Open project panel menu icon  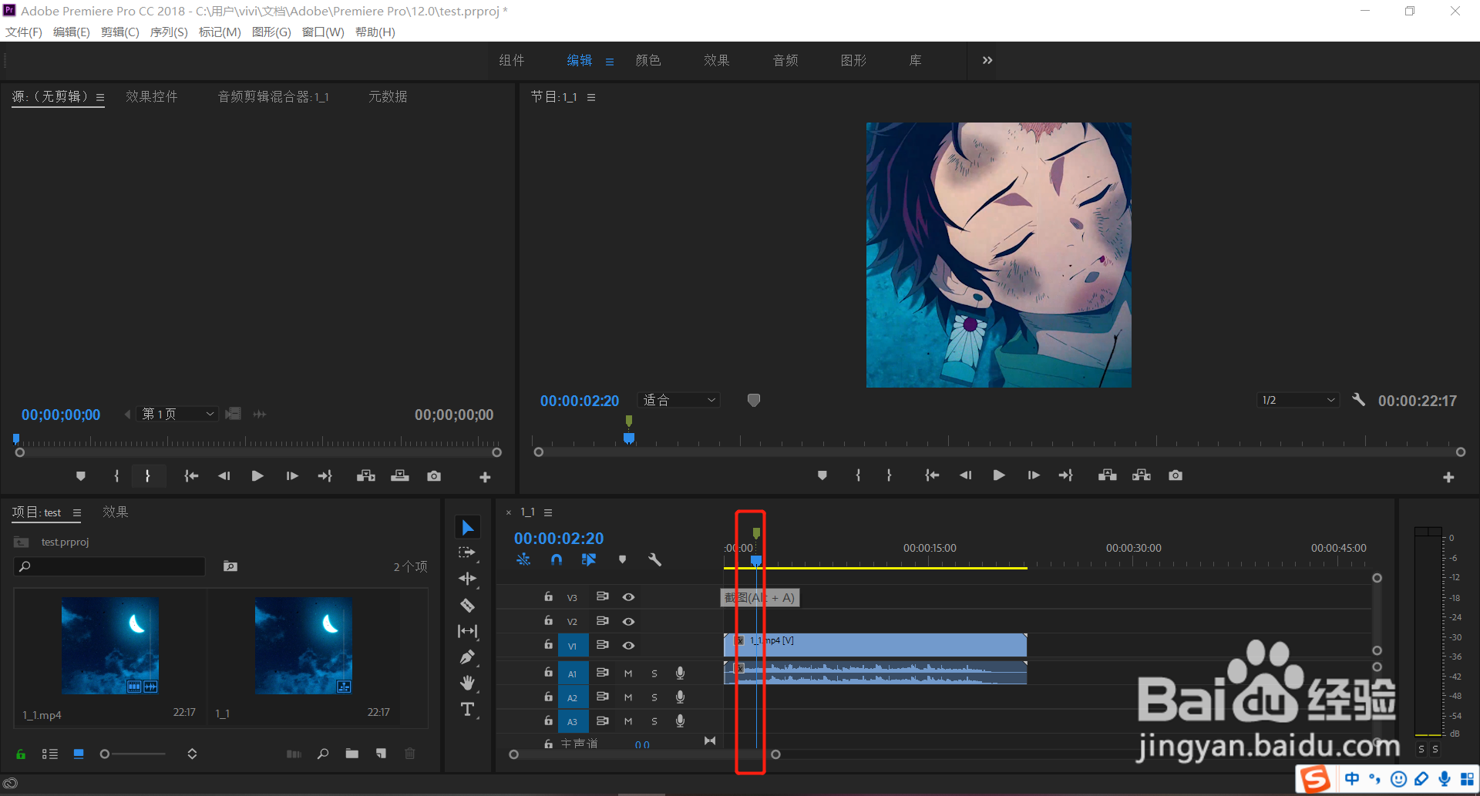(x=77, y=512)
